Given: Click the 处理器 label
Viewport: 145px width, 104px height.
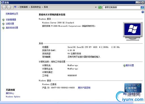Looking at the screenshot, I should pyautogui.click(x=46, y=47).
